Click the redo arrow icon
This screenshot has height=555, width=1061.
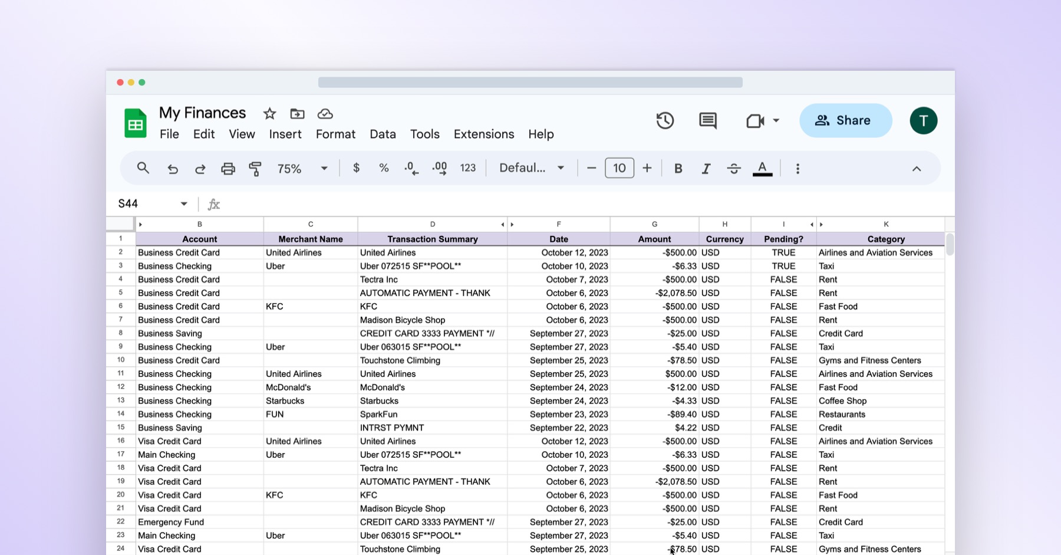pyautogui.click(x=200, y=169)
